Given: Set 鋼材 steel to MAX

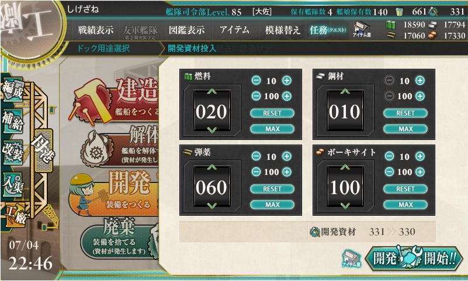Looking at the screenshot, I should pos(405,129).
